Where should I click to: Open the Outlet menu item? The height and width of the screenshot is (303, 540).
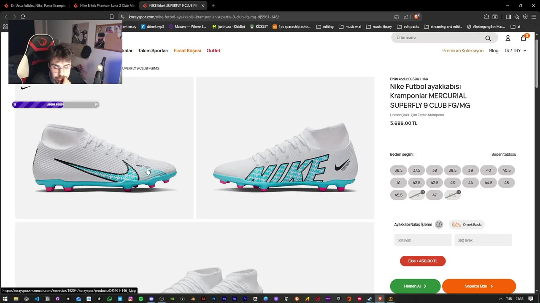point(213,50)
